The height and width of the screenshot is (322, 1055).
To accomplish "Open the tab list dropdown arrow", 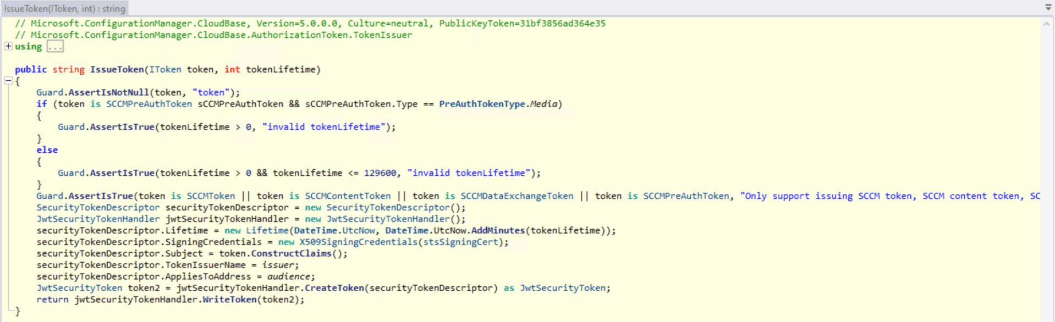I will [x=1048, y=7].
